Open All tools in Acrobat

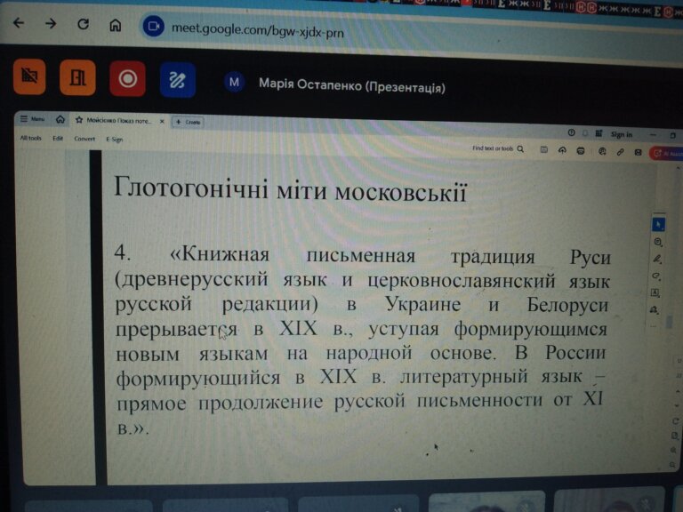click(30, 138)
